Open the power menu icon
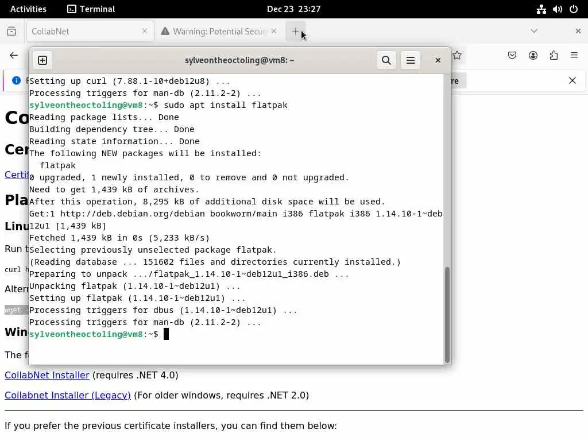This screenshot has width=588, height=441. tap(574, 9)
